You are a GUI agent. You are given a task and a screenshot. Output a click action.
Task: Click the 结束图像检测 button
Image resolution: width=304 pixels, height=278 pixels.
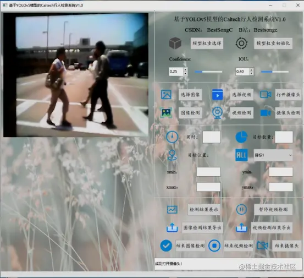(x=190, y=246)
